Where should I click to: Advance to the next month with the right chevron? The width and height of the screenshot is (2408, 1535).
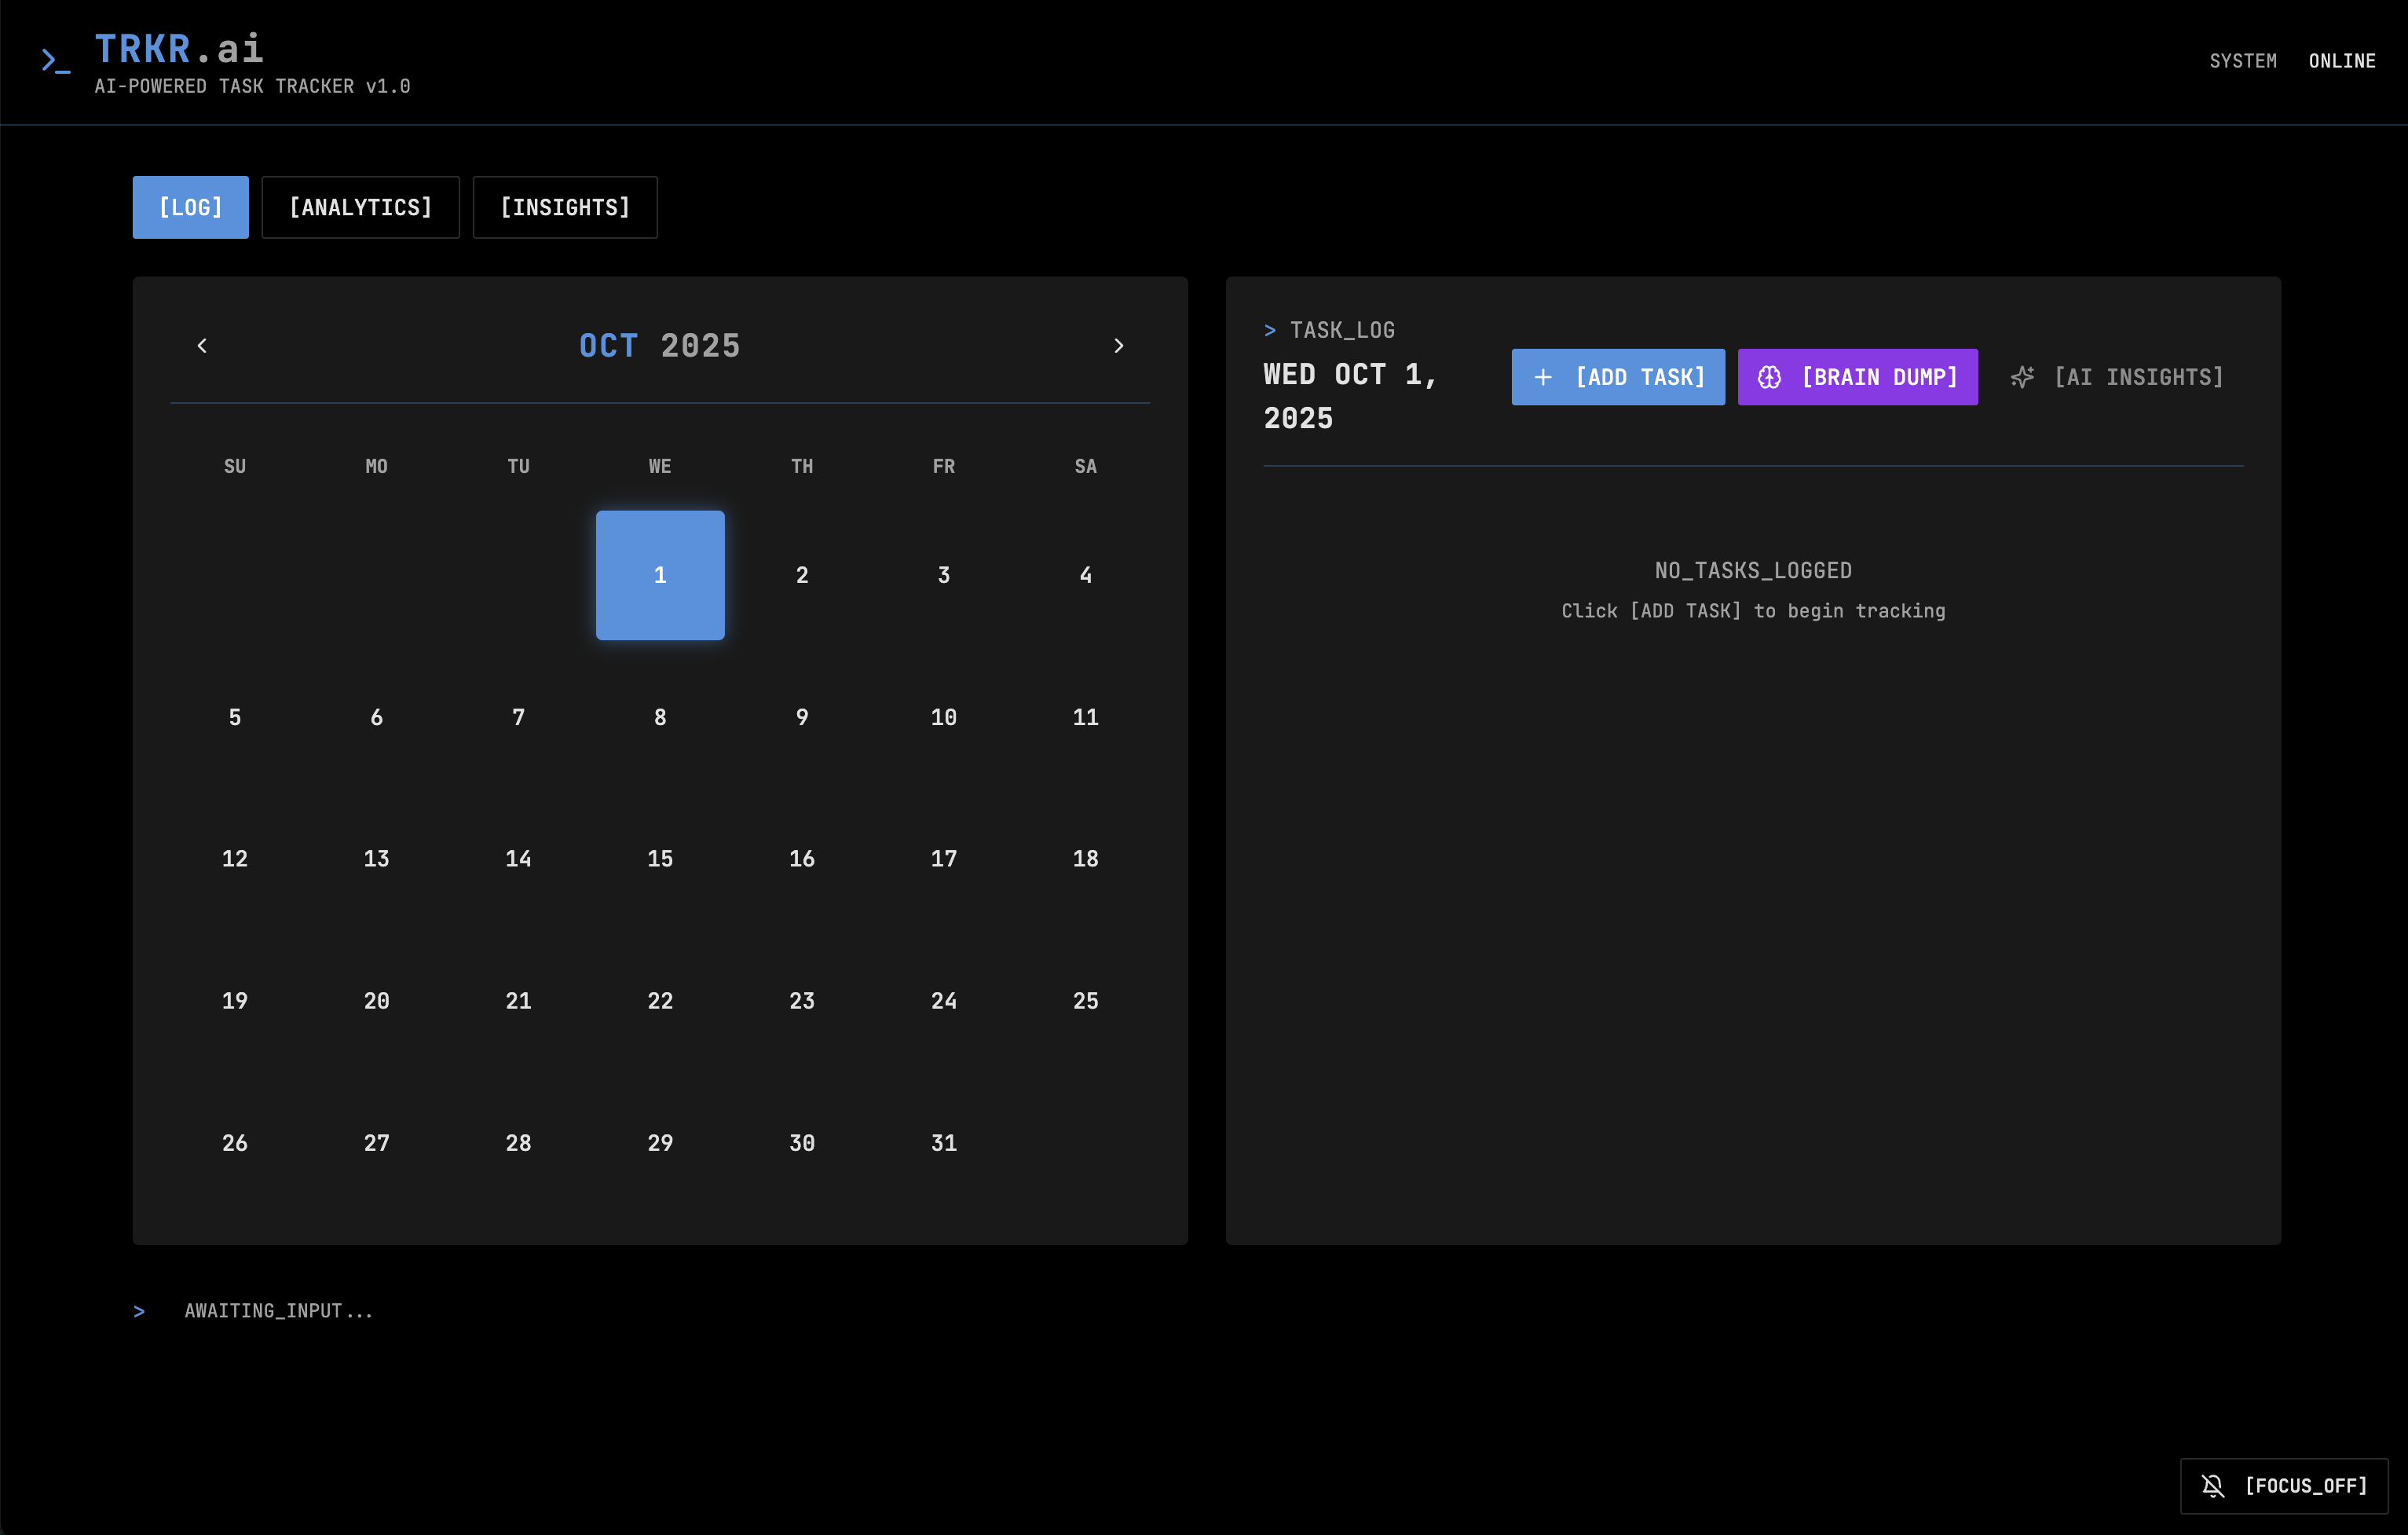[x=1118, y=346]
